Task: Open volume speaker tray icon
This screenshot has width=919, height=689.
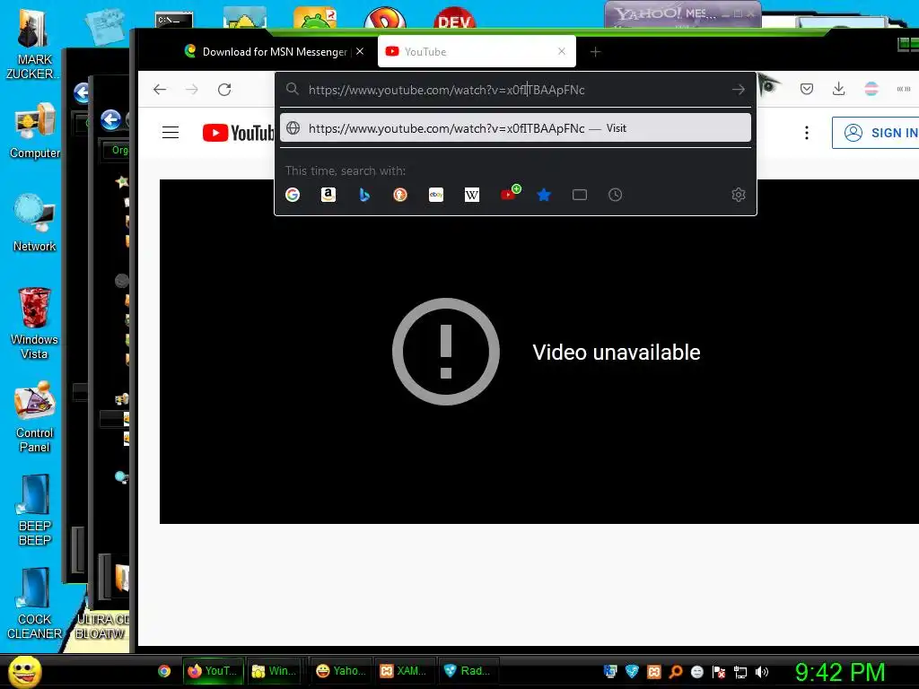Action: click(x=761, y=672)
